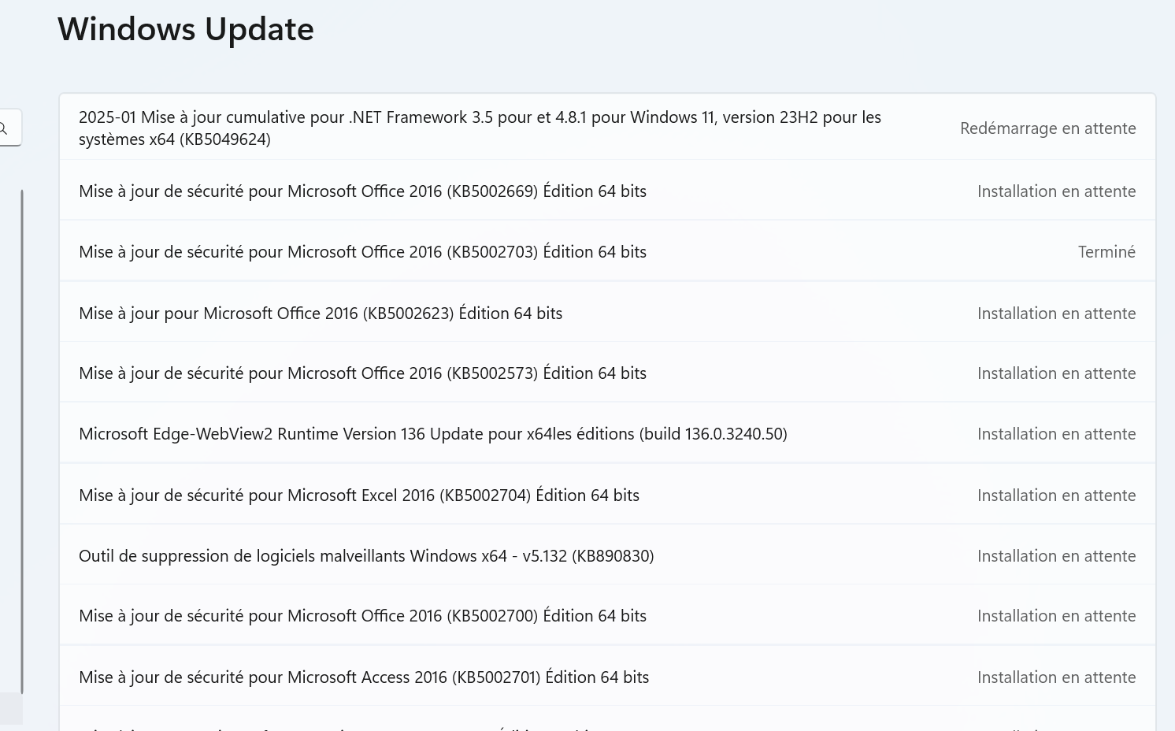
Task: Select the Office 2016 KB5002703 update entry
Action: pyautogui.click(x=362, y=252)
